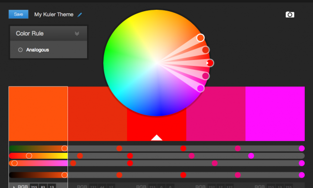The width and height of the screenshot is (313, 188).
Task: Click the RGB blue value field 13
Action: (52, 186)
